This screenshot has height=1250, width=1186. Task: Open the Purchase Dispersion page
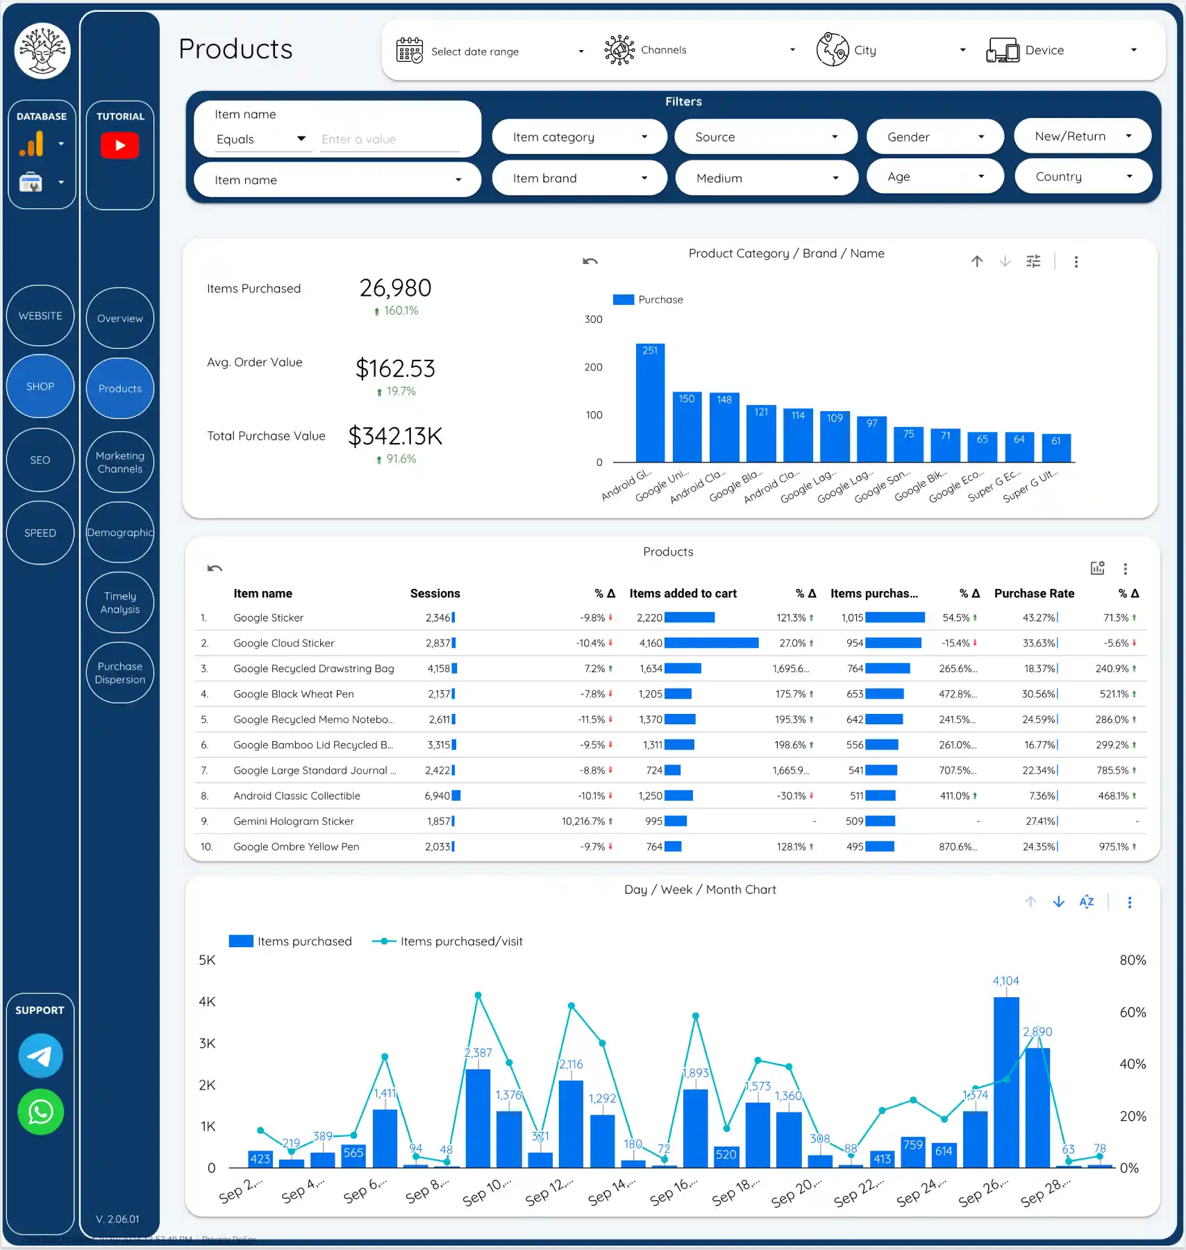(120, 672)
